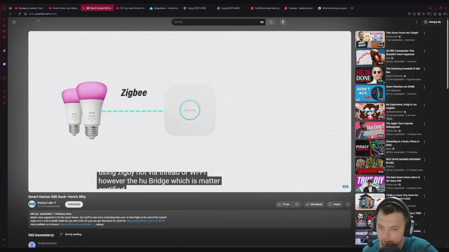
Task: Switch to Slimme woning-accessoires tab
Action: point(333,8)
